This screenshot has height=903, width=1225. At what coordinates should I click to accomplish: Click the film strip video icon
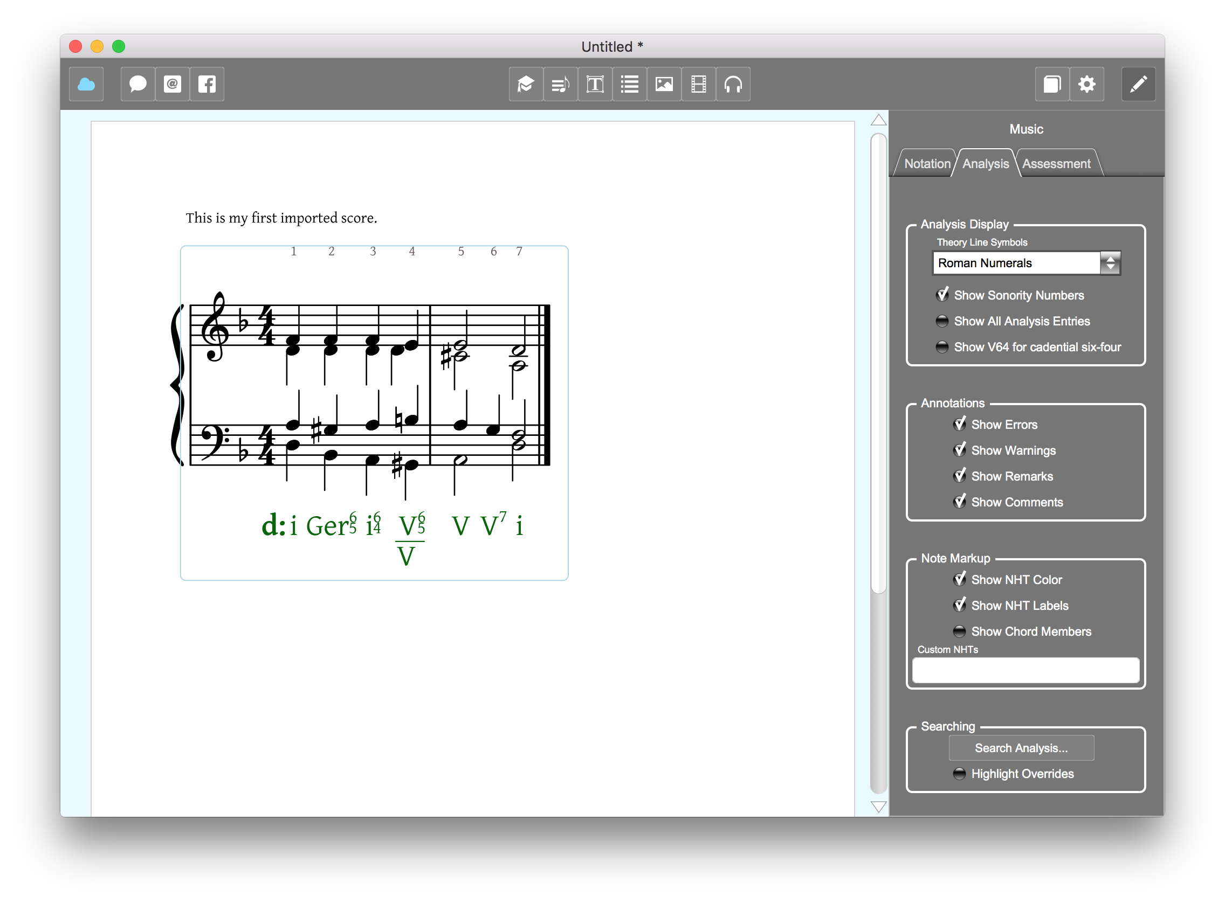point(698,84)
